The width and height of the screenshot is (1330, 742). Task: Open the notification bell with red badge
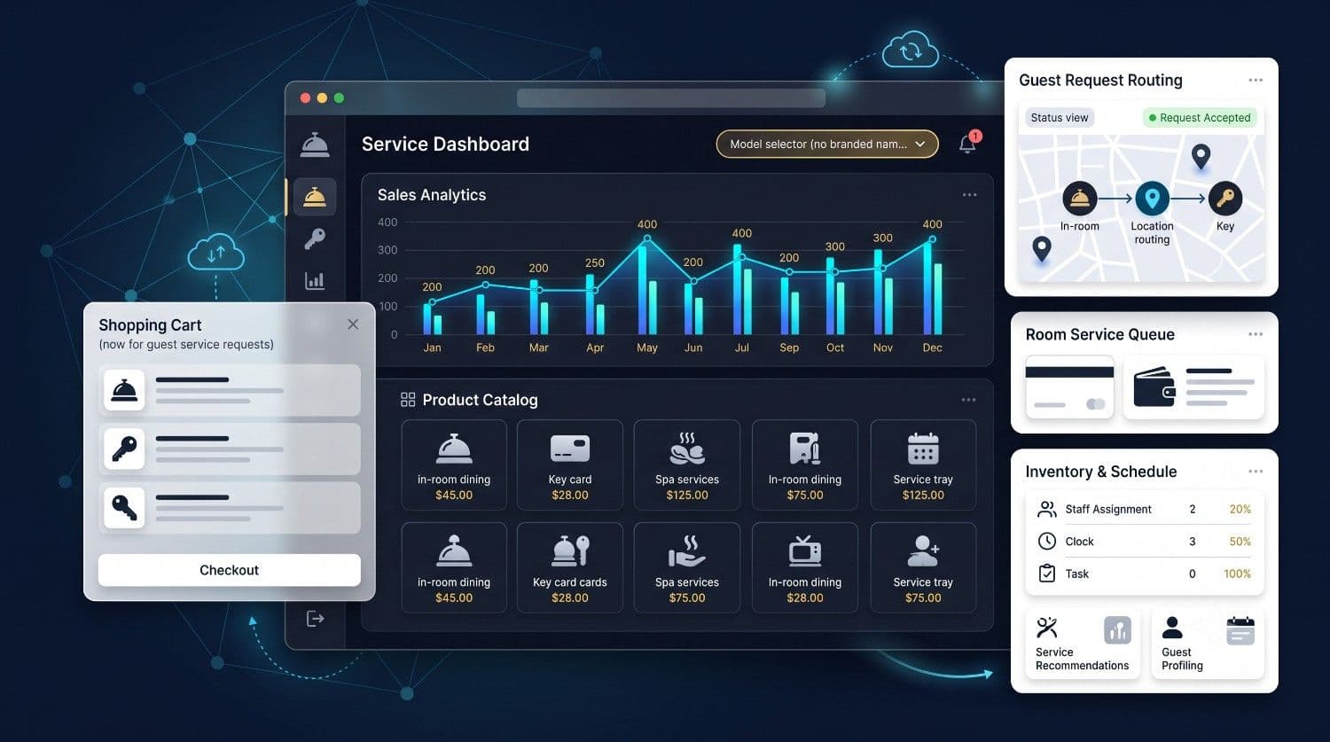coord(968,143)
